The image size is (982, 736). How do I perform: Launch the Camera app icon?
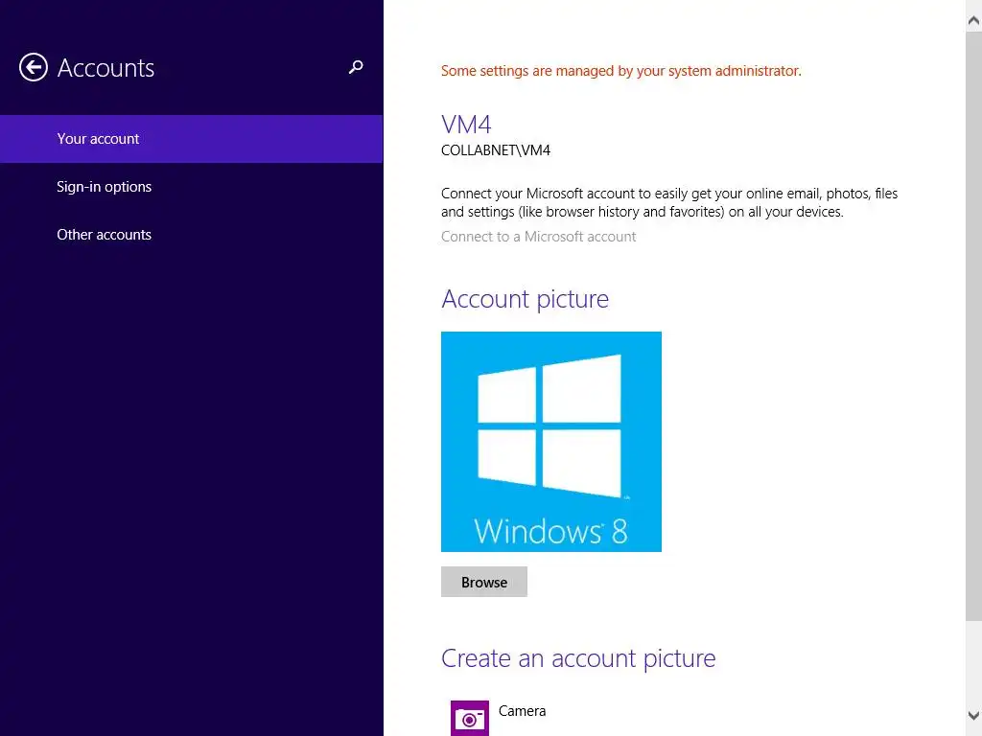(x=470, y=719)
